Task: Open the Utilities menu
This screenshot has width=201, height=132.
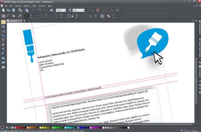Action: point(27,6)
